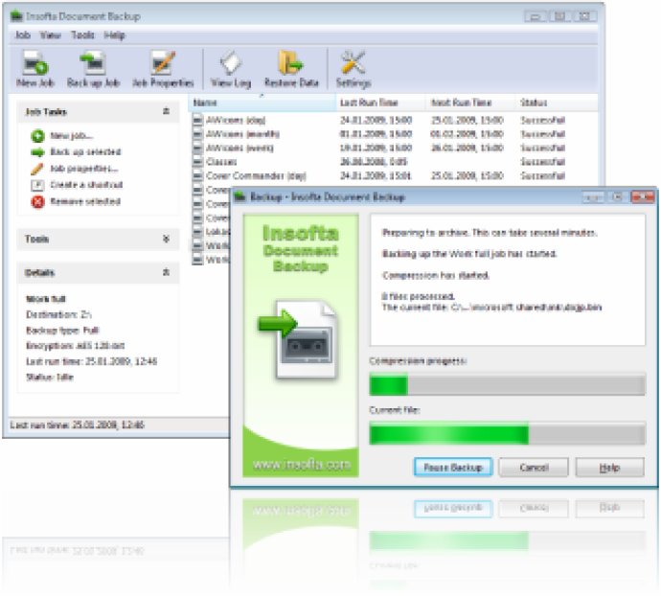Image resolution: width=661 pixels, height=596 pixels.
Task: Click the Help button in Backup dialog
Action: pos(609,468)
